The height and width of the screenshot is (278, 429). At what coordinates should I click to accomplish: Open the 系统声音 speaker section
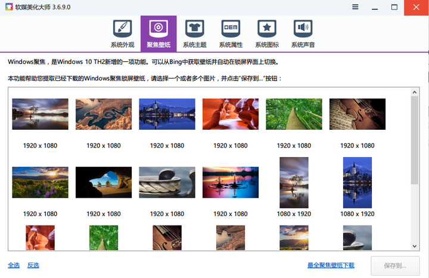[303, 34]
